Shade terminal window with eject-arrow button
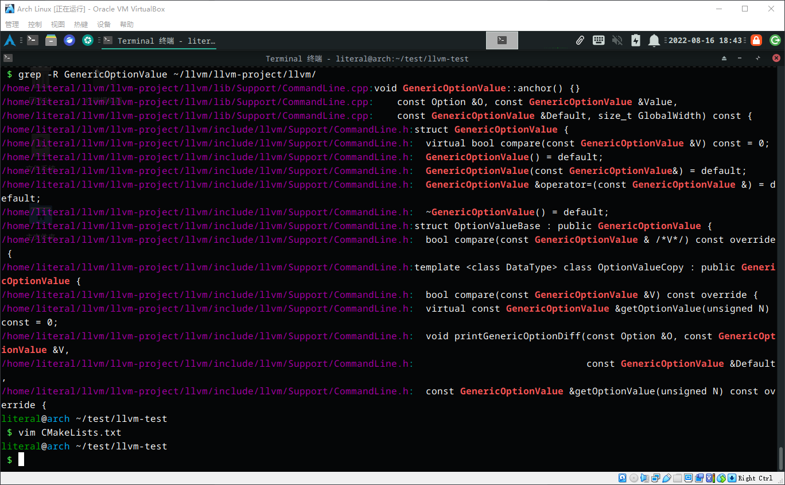The width and height of the screenshot is (785, 485). pyautogui.click(x=724, y=59)
